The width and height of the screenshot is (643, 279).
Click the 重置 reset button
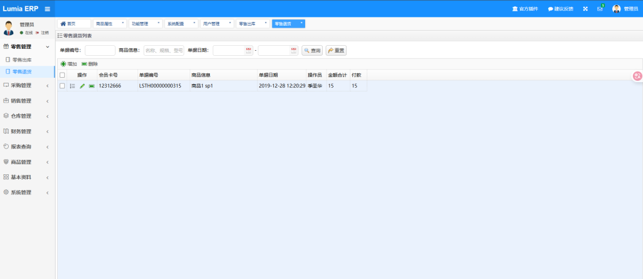click(336, 50)
